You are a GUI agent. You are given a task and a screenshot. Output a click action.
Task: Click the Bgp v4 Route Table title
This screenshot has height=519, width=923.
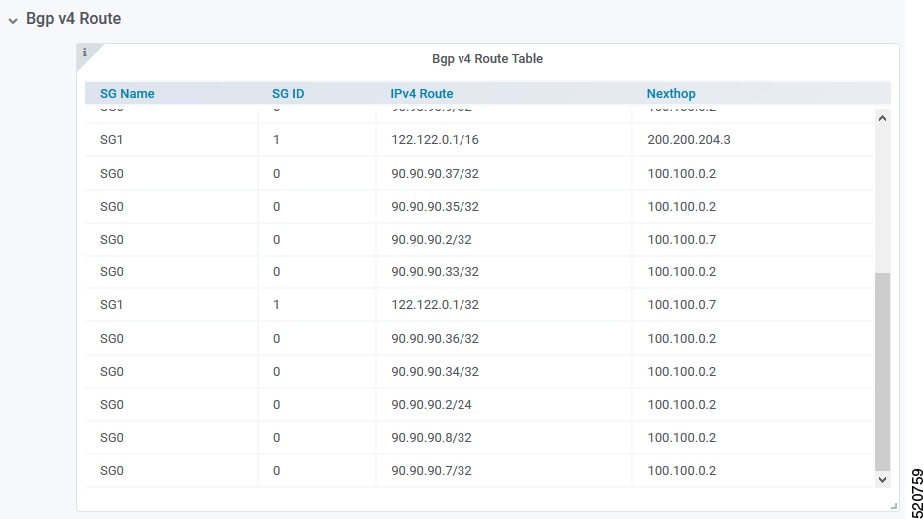[x=486, y=58]
